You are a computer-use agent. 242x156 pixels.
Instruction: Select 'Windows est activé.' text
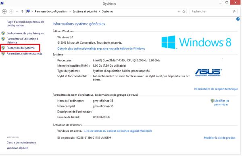70,131
